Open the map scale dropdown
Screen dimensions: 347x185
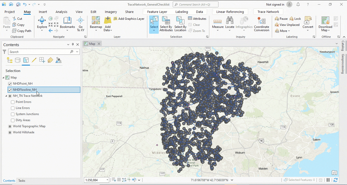click(x=107, y=180)
